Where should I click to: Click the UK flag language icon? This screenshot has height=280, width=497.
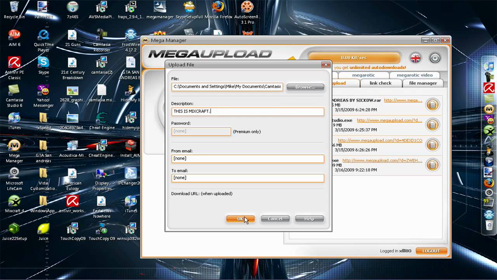(416, 58)
